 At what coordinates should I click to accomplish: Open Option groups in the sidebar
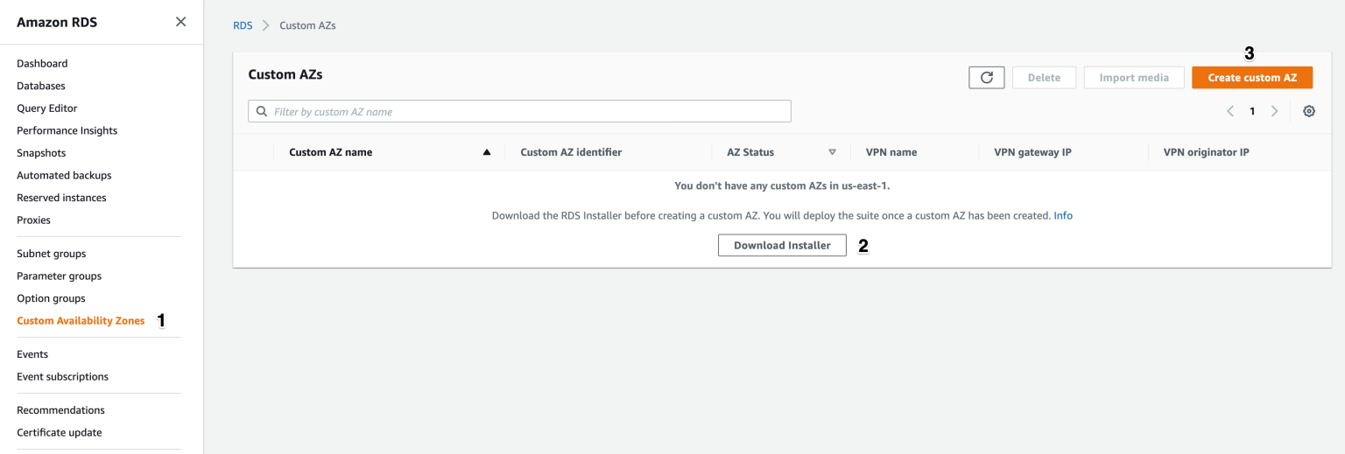tap(51, 298)
